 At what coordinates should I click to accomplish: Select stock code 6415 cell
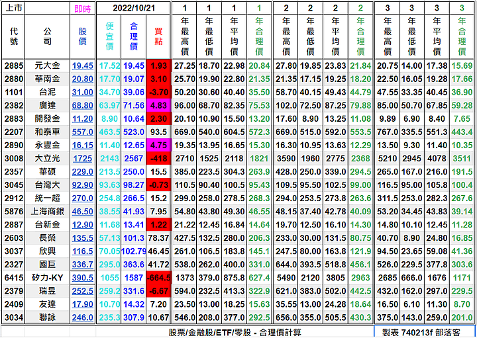[13, 278]
